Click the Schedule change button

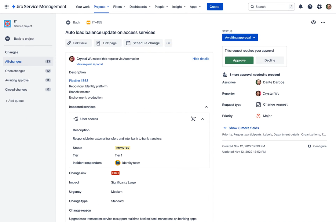[x=143, y=43]
